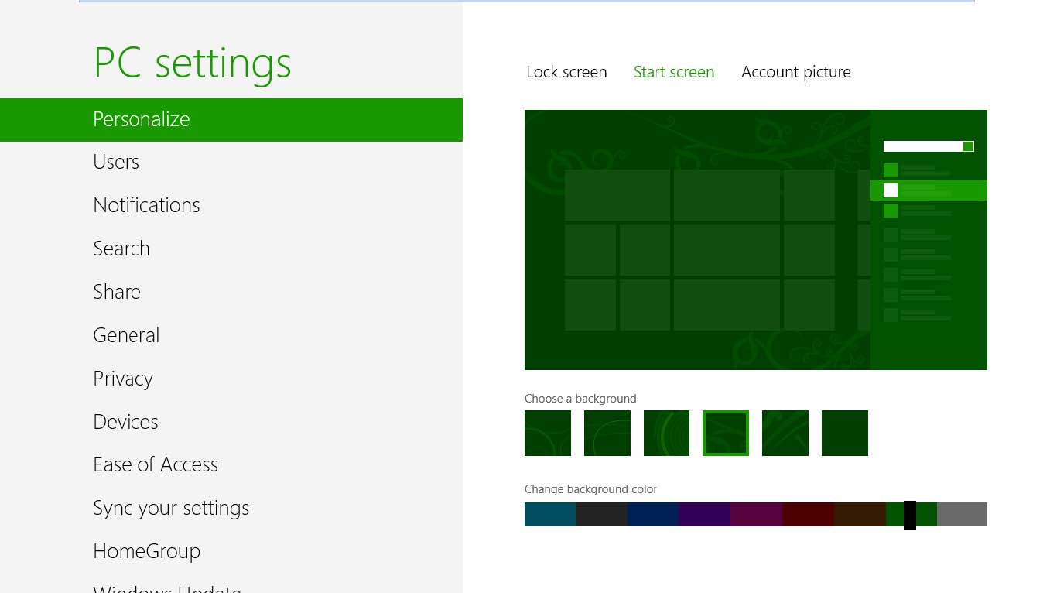The width and height of the screenshot is (1050, 593).
Task: Open the Lock screen tab
Action: click(566, 72)
